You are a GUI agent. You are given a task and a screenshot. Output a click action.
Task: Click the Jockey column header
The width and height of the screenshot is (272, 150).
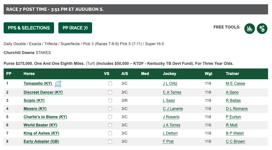(169, 74)
